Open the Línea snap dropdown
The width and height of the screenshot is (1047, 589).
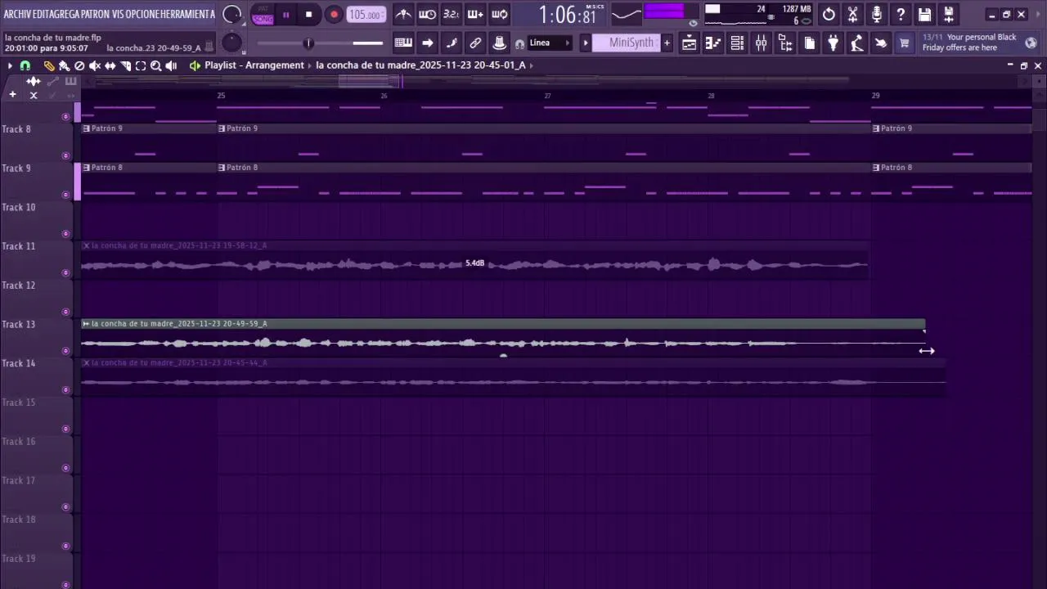click(550, 43)
